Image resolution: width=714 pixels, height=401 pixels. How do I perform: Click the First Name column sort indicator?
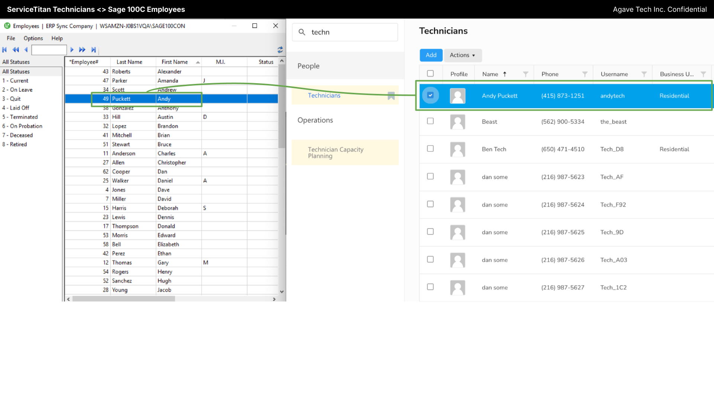[198, 62]
